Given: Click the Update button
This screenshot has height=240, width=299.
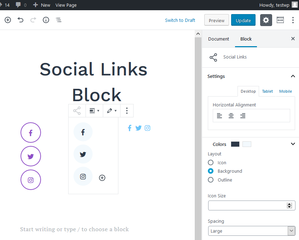Looking at the screenshot, I should click(243, 20).
